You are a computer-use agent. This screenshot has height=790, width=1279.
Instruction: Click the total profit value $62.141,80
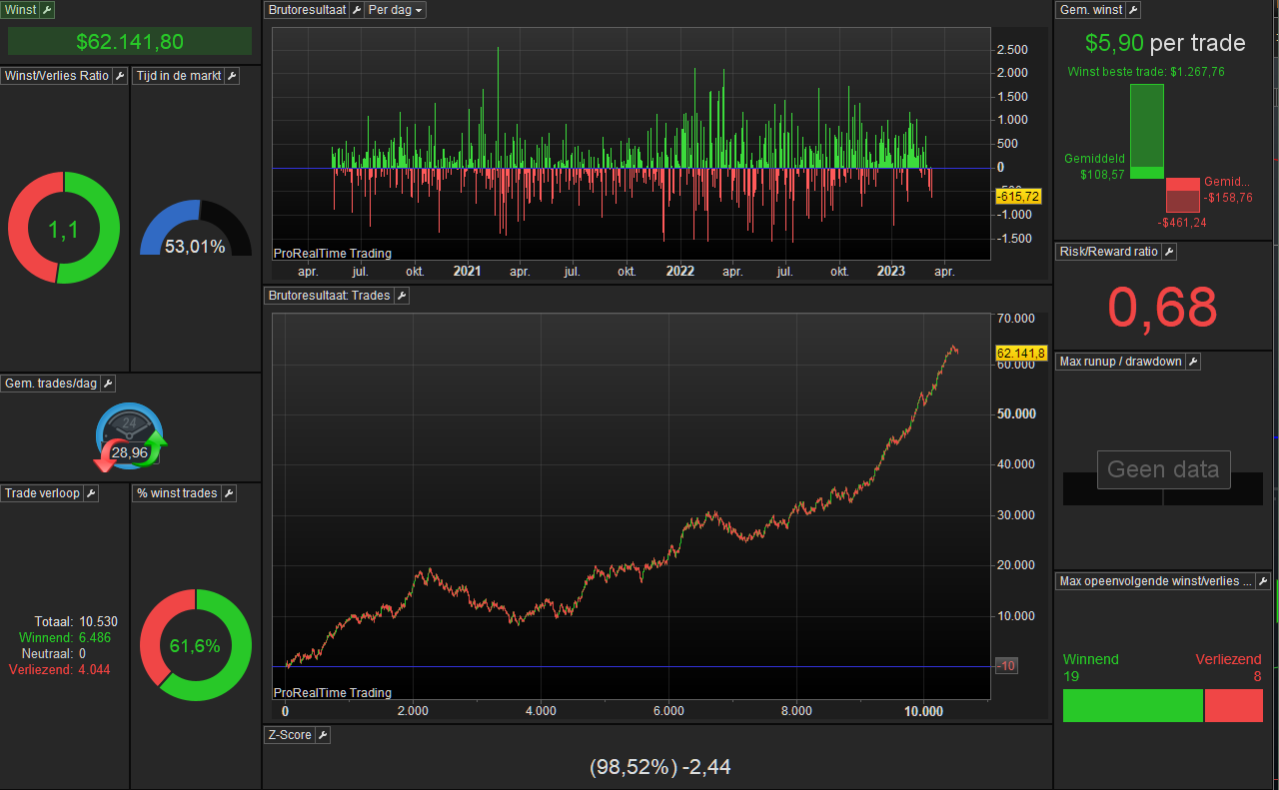130,41
